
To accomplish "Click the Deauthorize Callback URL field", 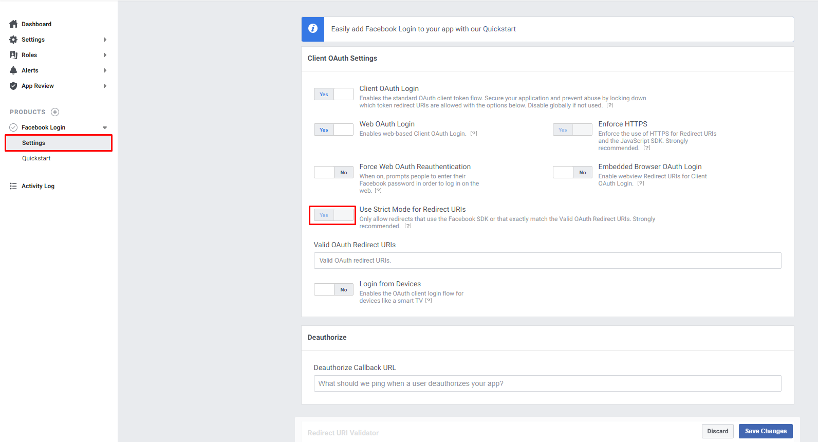I will click(x=547, y=383).
